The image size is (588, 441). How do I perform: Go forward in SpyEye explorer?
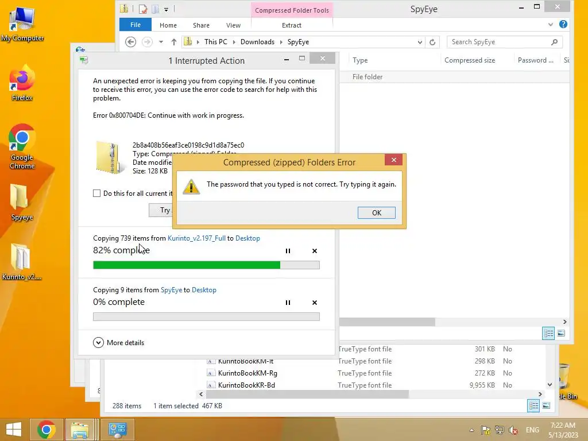pyautogui.click(x=147, y=41)
